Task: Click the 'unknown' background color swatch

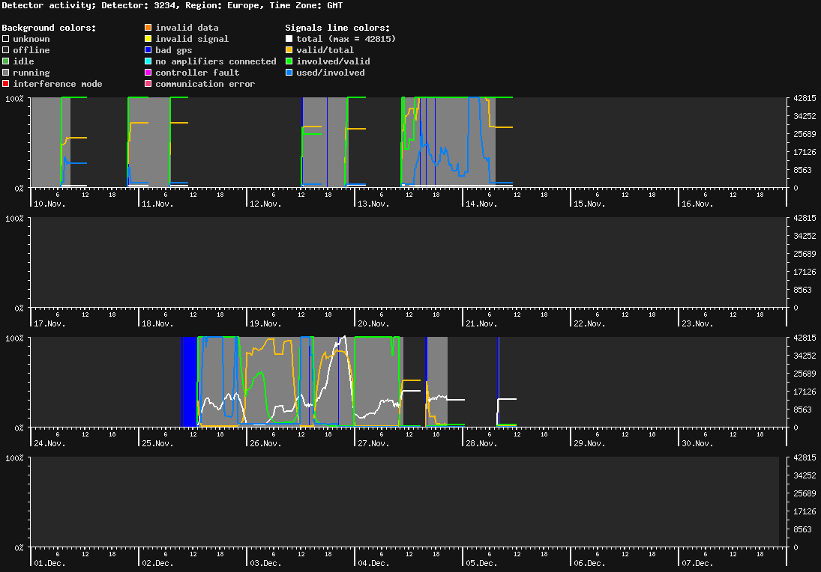Action: click(x=4, y=38)
